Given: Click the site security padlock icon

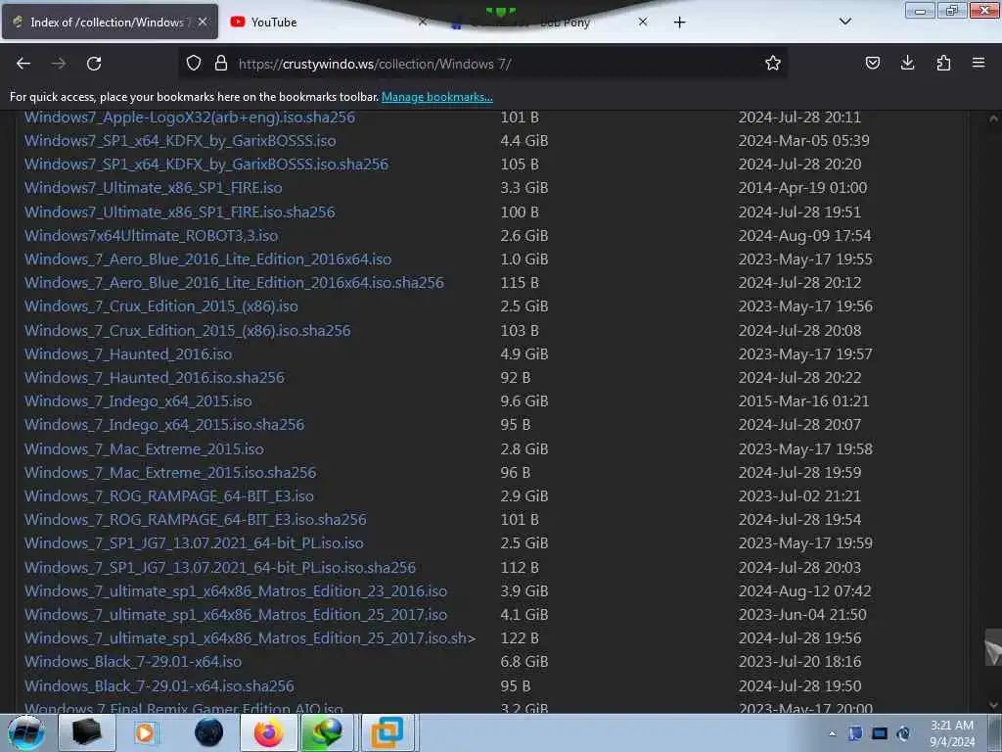Looking at the screenshot, I should 221,63.
